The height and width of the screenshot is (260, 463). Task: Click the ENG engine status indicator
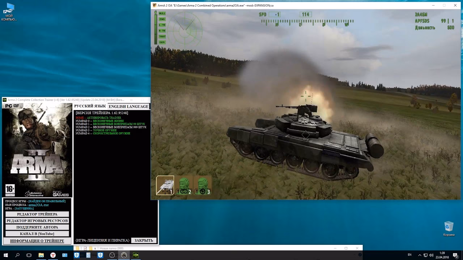pyautogui.click(x=162, y=19)
